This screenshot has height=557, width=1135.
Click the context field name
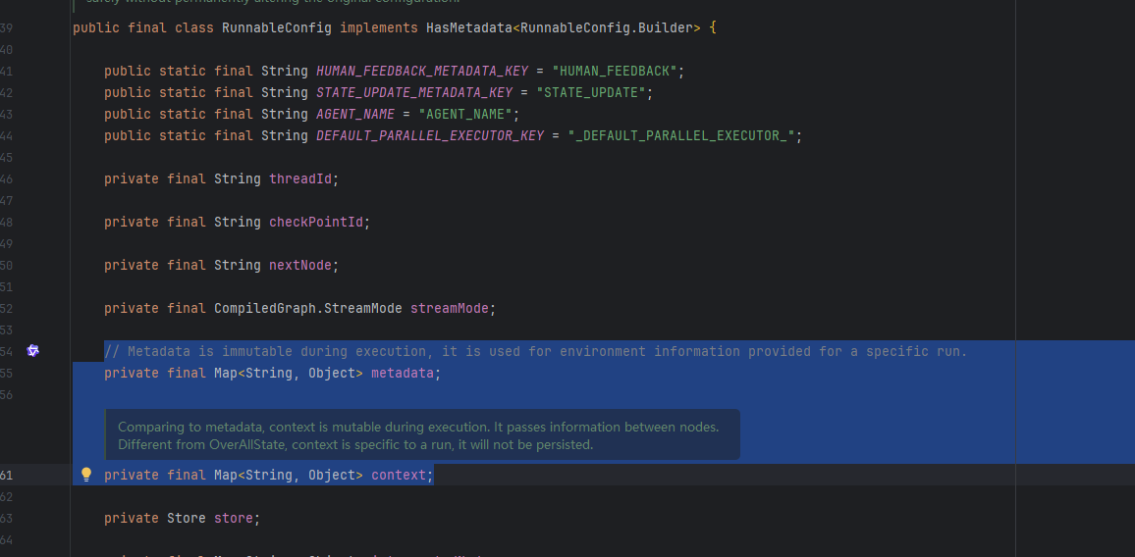(x=399, y=476)
